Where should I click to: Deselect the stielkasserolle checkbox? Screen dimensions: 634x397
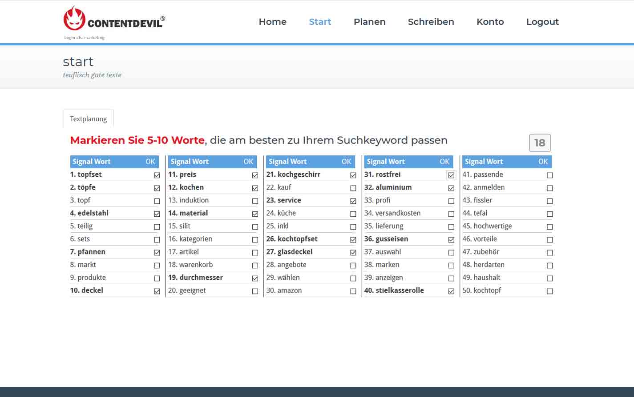coord(451,291)
